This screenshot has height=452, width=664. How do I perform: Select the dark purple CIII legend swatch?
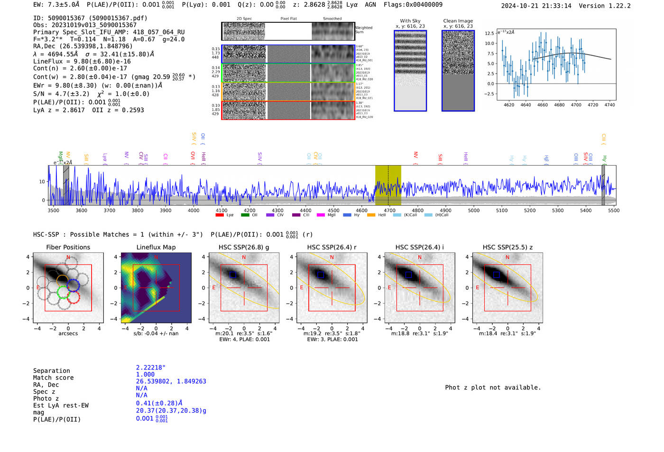point(296,215)
